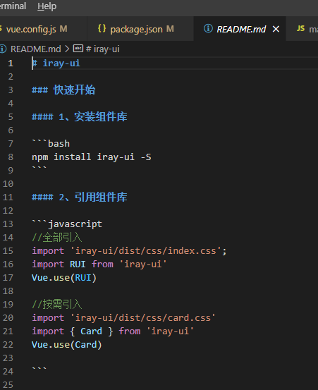This screenshot has height=390, width=318.
Task: Close the README.md tab
Action: (x=276, y=30)
